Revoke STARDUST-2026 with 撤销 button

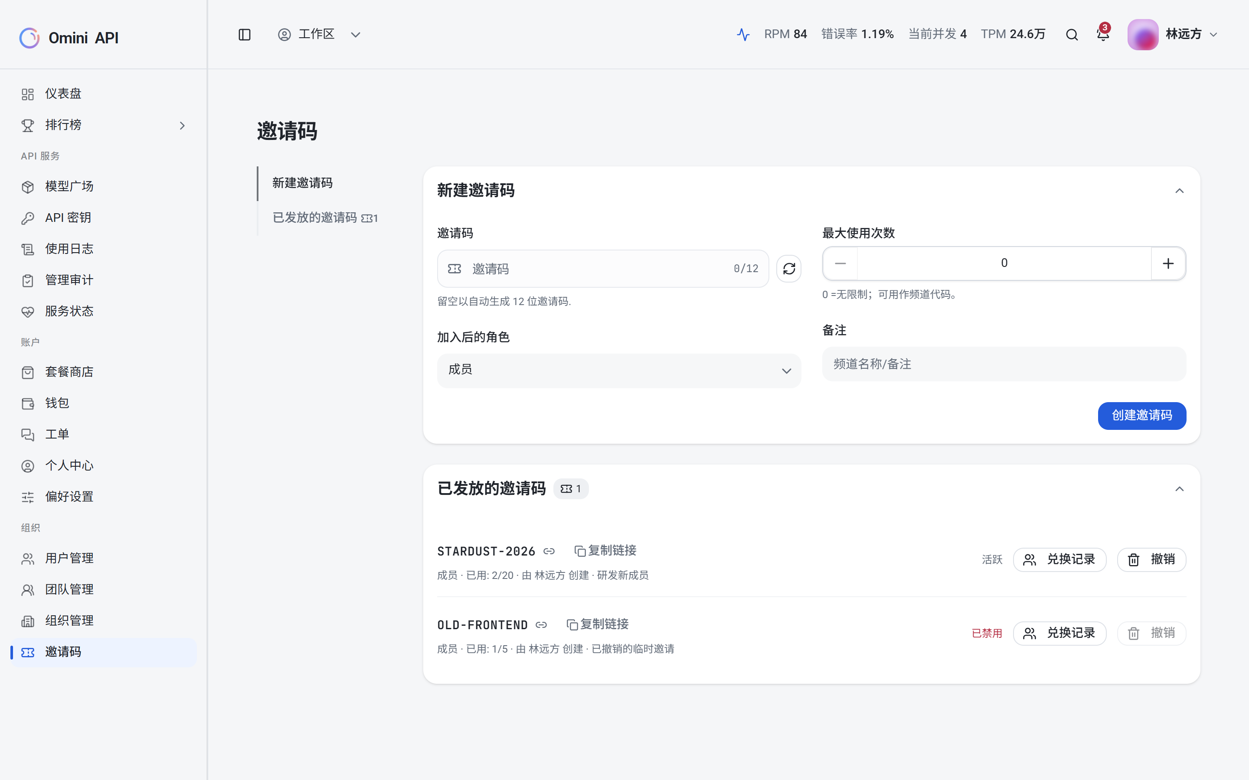tap(1151, 560)
